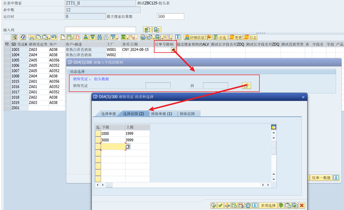Select row selector of SD document 1019
The width and height of the screenshot is (344, 210).
[x=7, y=103]
